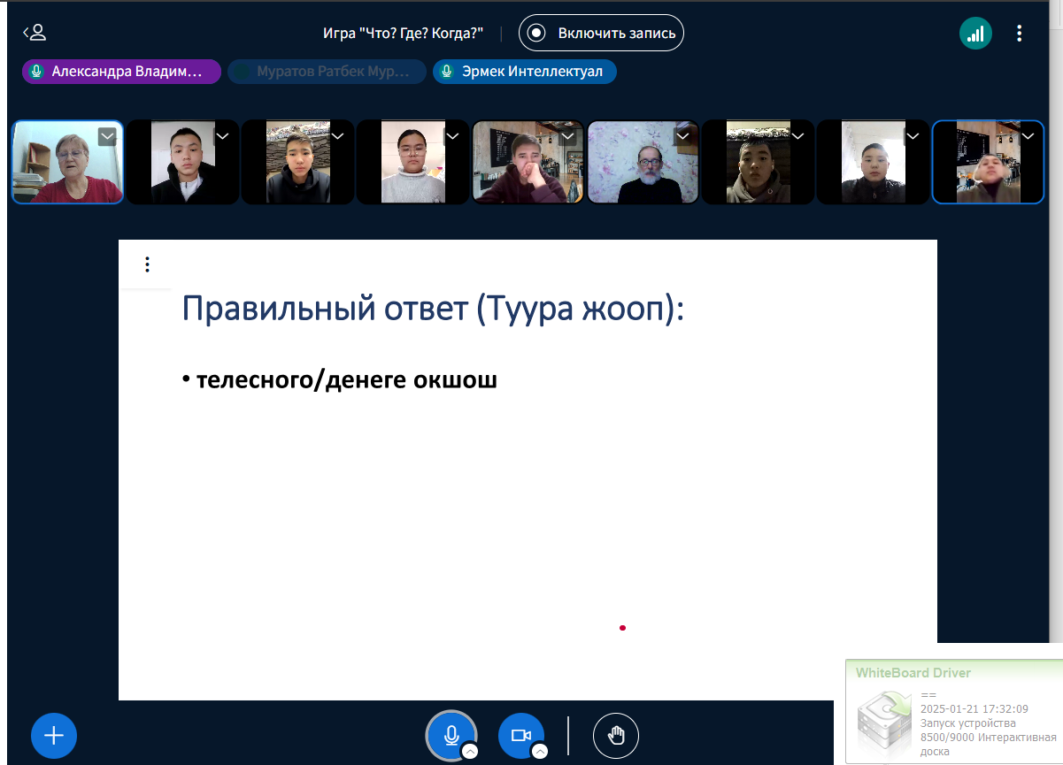Mute the microphone button

tap(451, 735)
